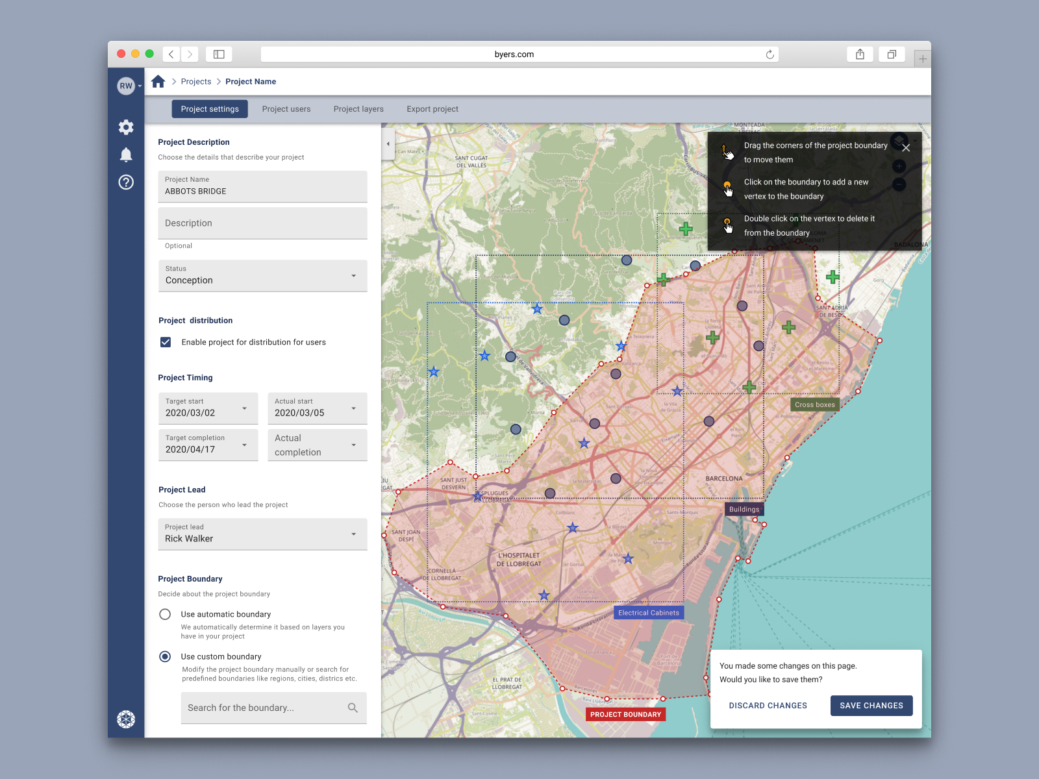This screenshot has height=779, width=1039.
Task: Select Use automatic boundary radio
Action: click(165, 614)
